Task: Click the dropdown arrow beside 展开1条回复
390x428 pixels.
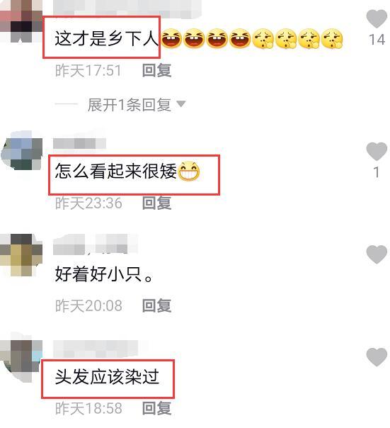Action: [180, 103]
